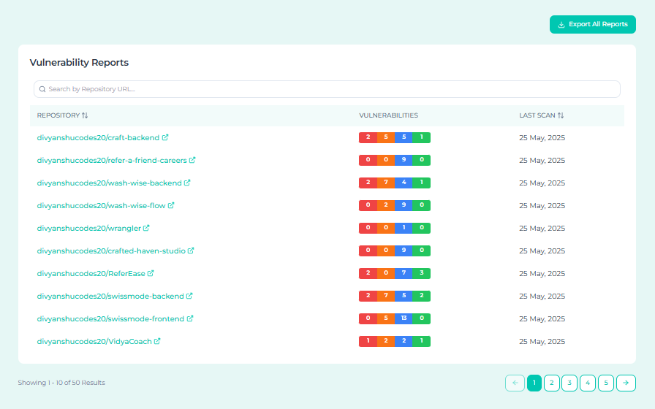Click the magnifier icon in the search box

coord(42,89)
